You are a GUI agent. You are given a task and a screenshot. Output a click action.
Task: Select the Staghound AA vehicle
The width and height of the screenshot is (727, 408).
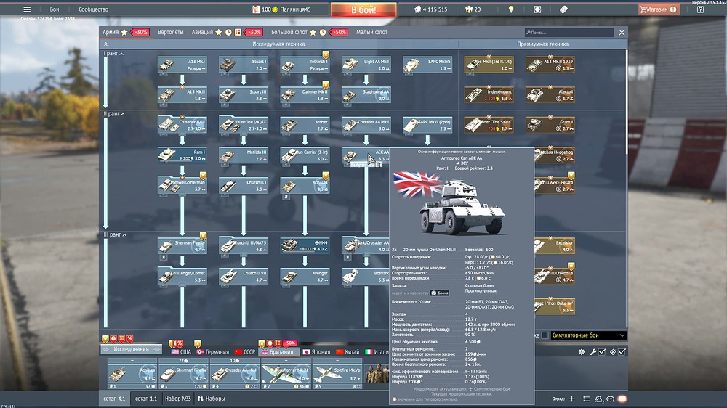[366, 95]
